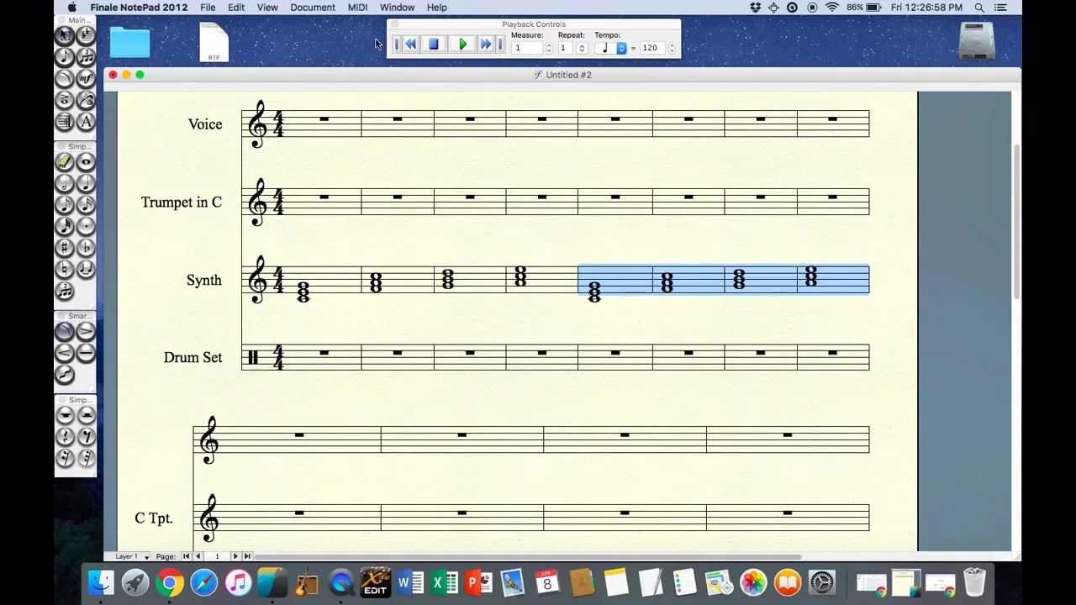Viewport: 1076px width, 605px height.
Task: Open the Window menu
Action: 397,8
